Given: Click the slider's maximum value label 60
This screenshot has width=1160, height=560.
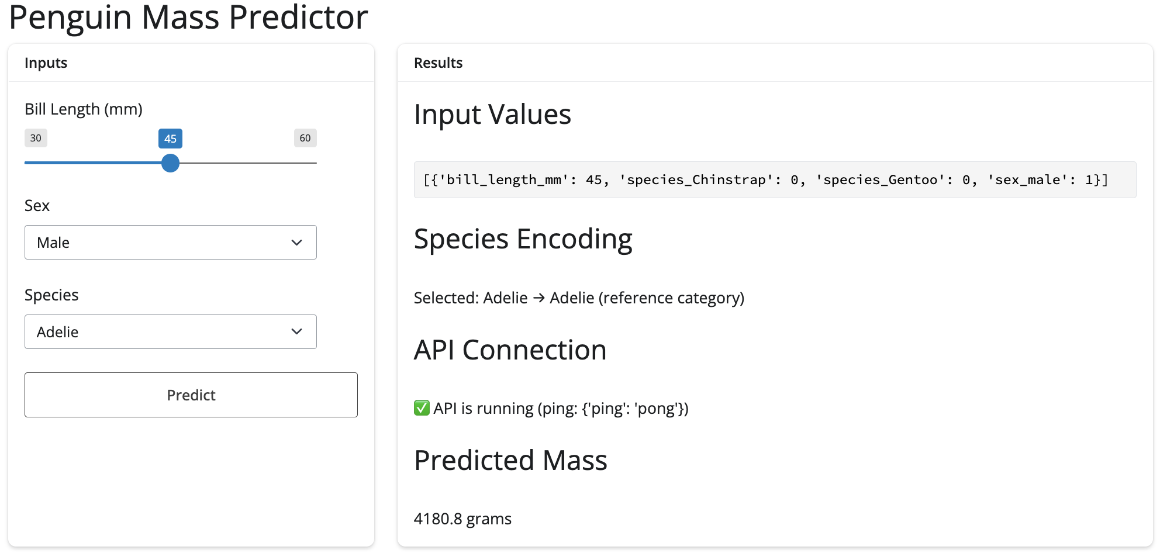Looking at the screenshot, I should click(x=305, y=138).
